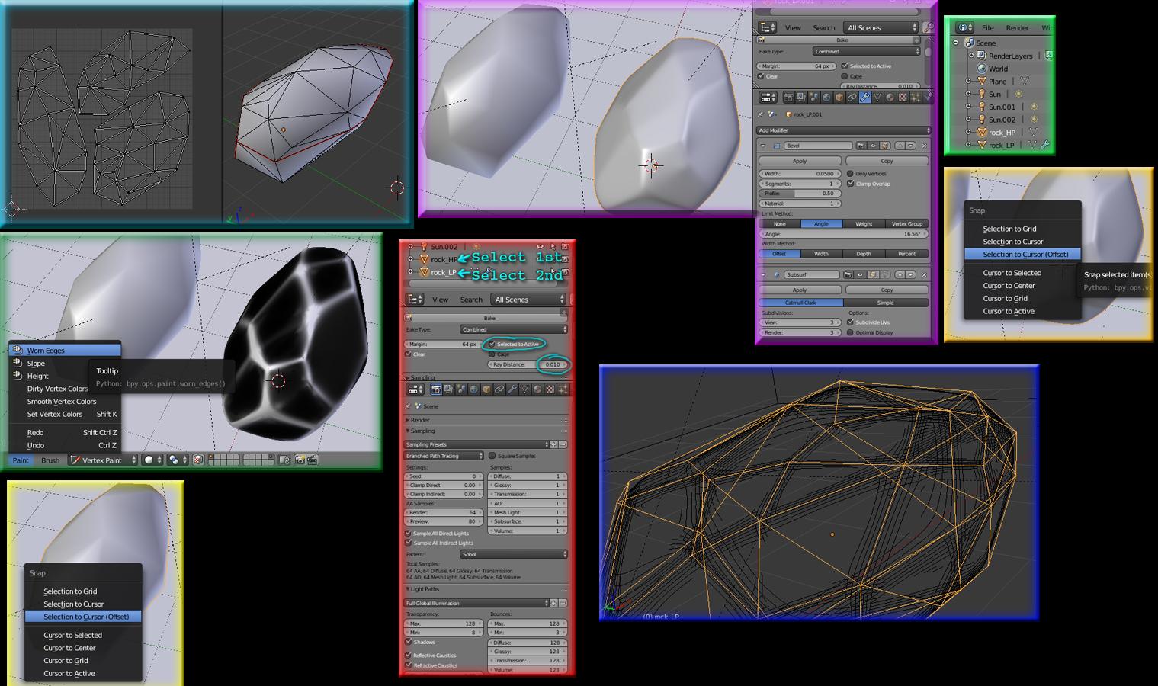Toggle Sun.002 eye visibility in red panel outliner
This screenshot has height=686, width=1158.
pos(540,246)
